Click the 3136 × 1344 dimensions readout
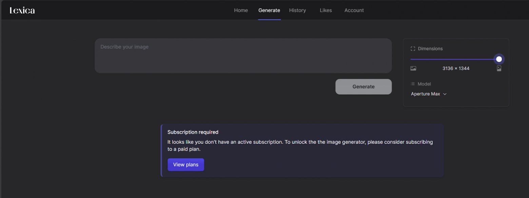 pos(456,68)
